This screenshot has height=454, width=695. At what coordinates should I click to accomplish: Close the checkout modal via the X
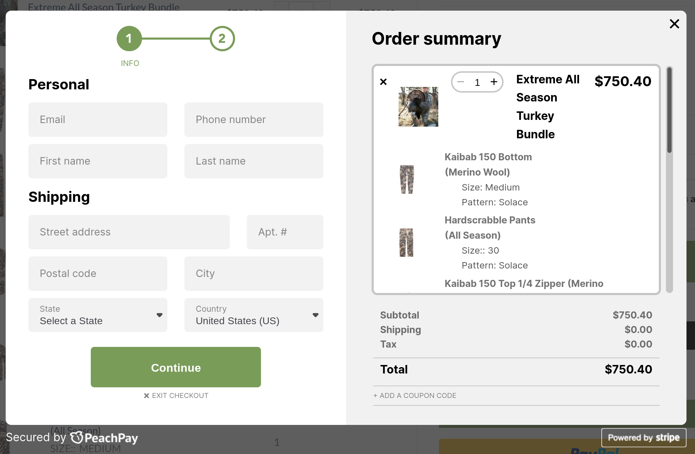point(674,24)
